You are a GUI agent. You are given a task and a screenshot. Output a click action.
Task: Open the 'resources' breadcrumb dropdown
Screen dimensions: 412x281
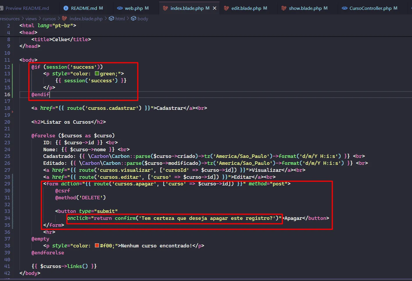(10, 19)
